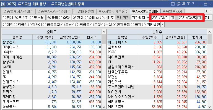Switch to 투자자별누적순매수 tab
This screenshot has width=213, height=110.
click(113, 11)
